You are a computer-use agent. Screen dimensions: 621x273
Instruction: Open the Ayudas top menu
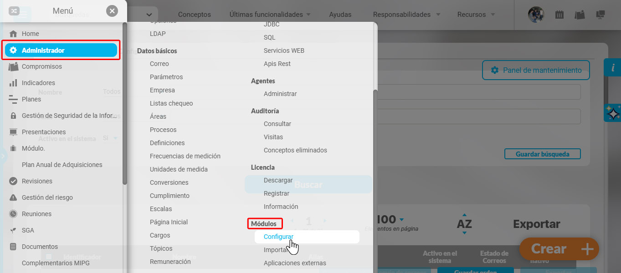coord(340,15)
